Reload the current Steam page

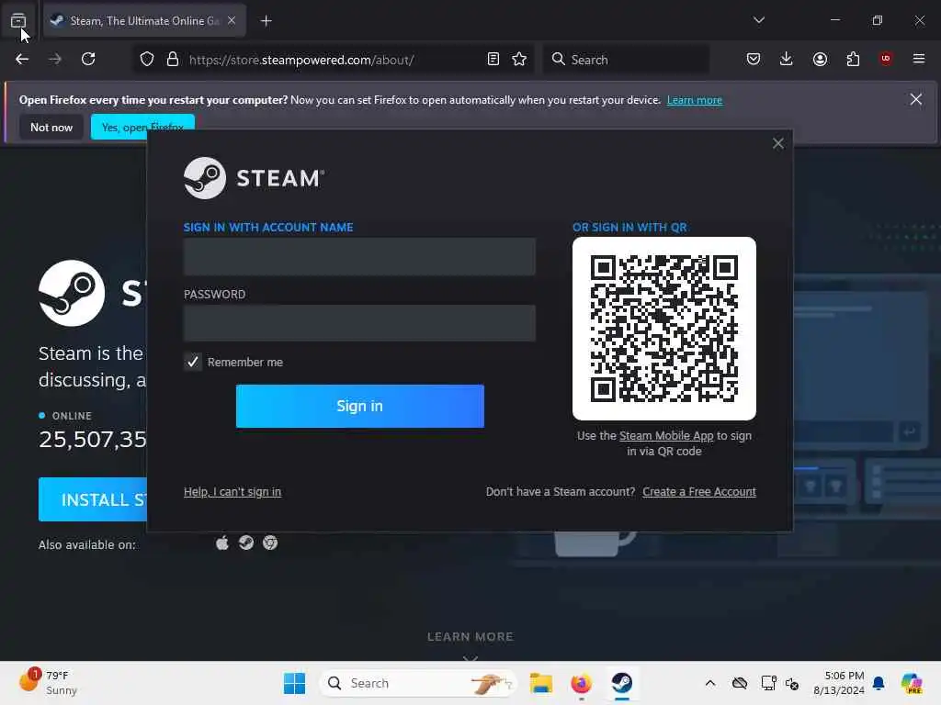[88, 60]
